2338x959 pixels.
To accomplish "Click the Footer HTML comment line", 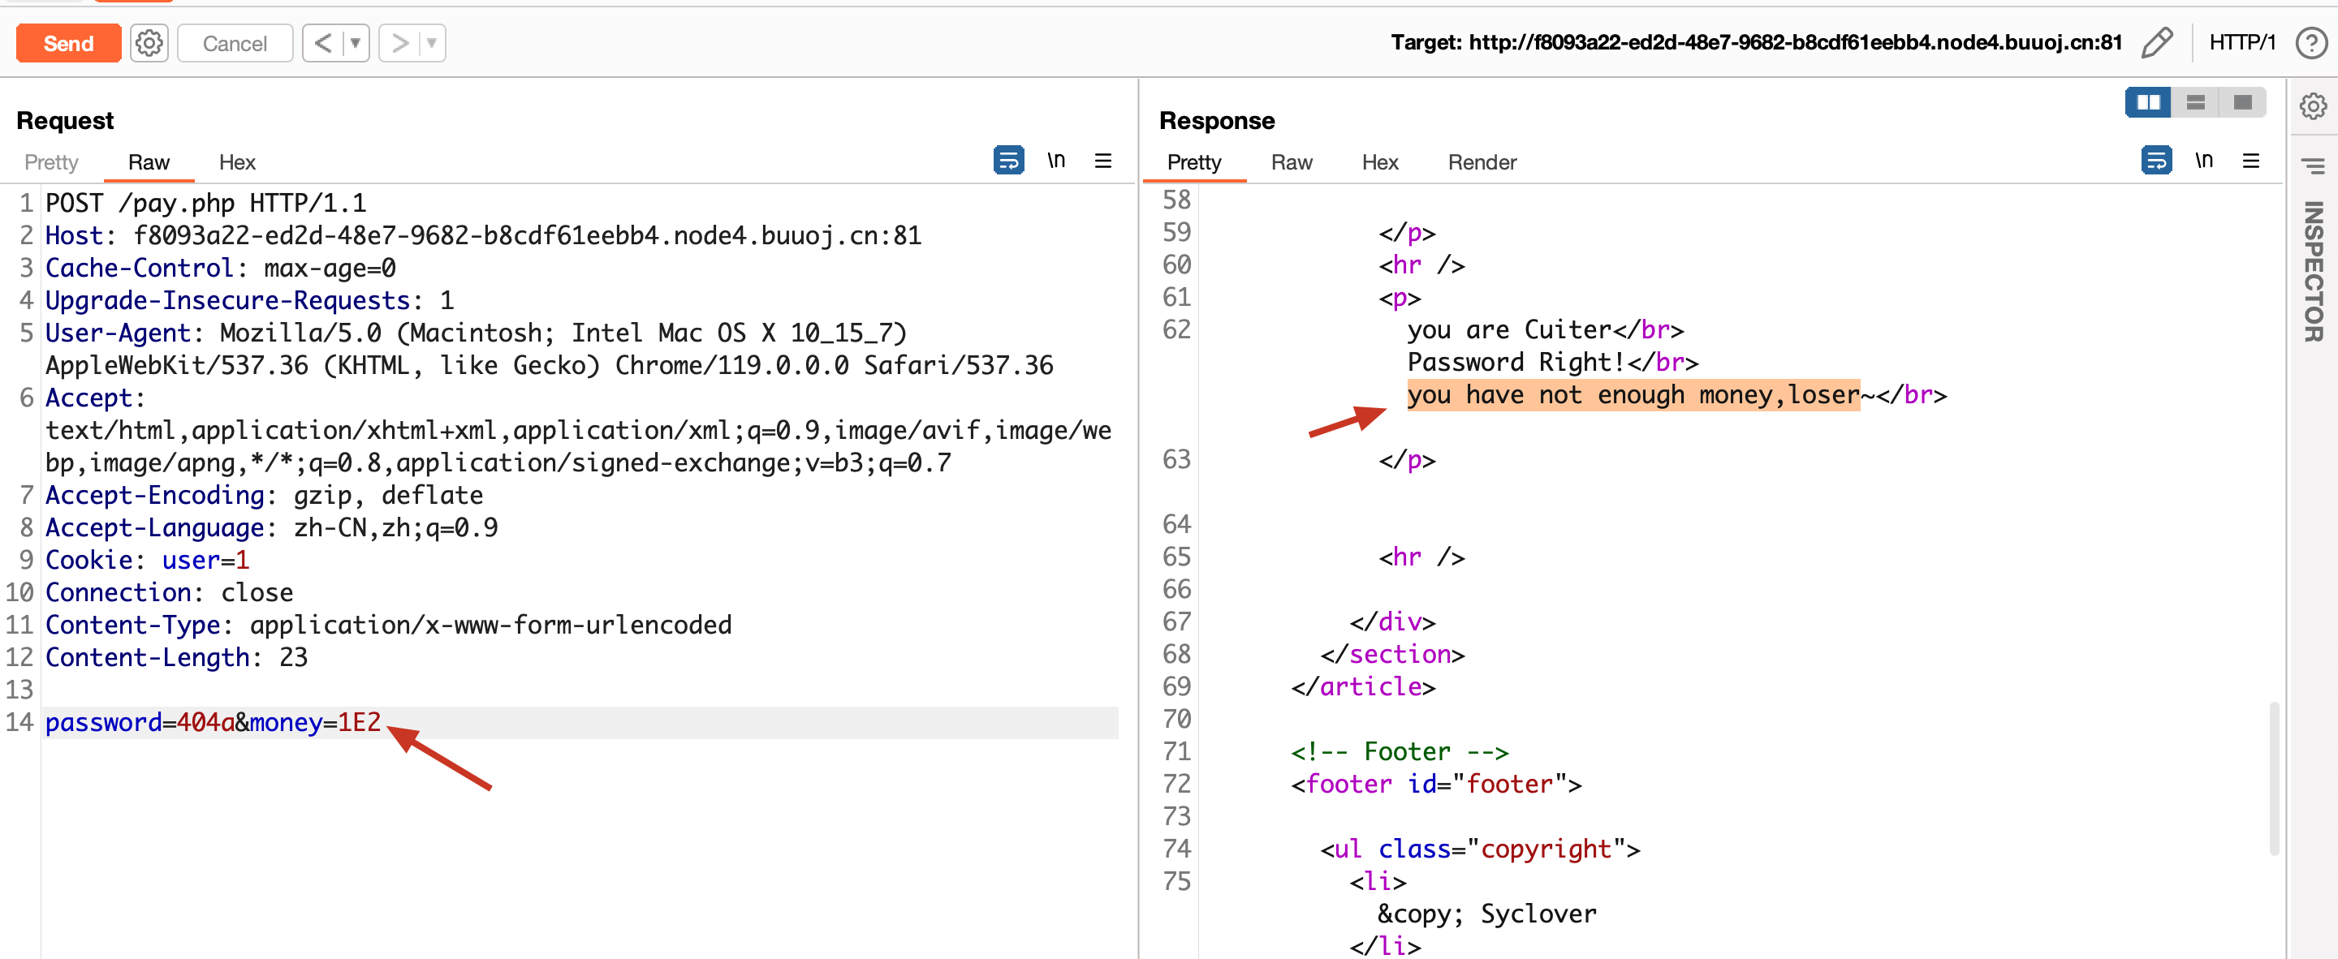I will point(1400,752).
